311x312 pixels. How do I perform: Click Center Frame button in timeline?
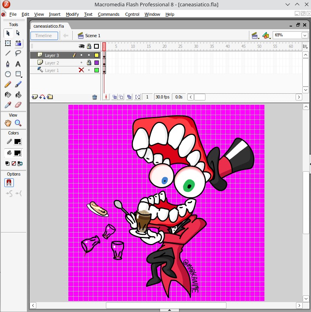coord(106,97)
